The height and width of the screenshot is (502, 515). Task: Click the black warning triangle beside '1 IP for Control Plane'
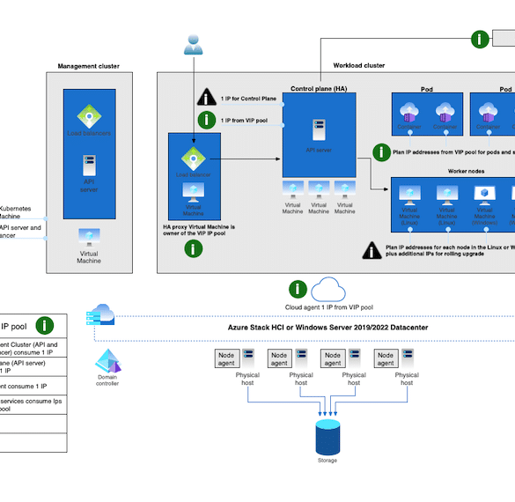tap(207, 97)
